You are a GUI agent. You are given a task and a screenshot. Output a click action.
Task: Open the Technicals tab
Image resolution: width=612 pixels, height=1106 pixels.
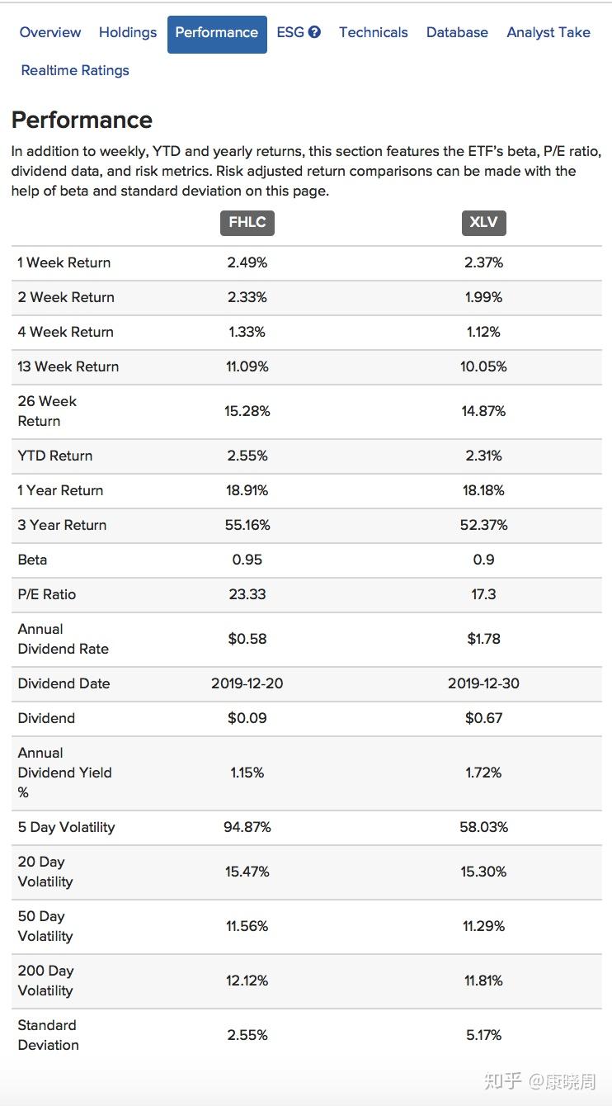373,33
